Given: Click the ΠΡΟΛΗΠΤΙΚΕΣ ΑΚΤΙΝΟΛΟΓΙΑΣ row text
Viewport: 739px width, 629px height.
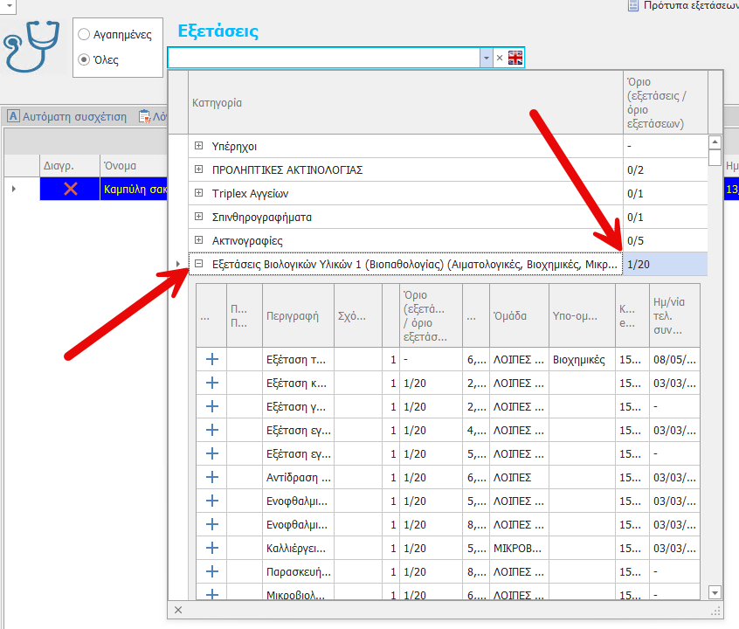Looking at the screenshot, I should (287, 169).
